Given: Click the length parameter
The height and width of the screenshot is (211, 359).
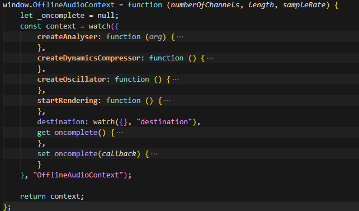Looking at the screenshot, I should (261, 5).
